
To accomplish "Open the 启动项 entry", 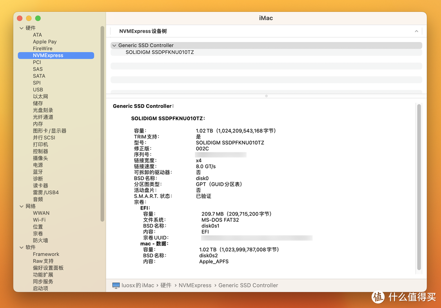I will pos(40,288).
